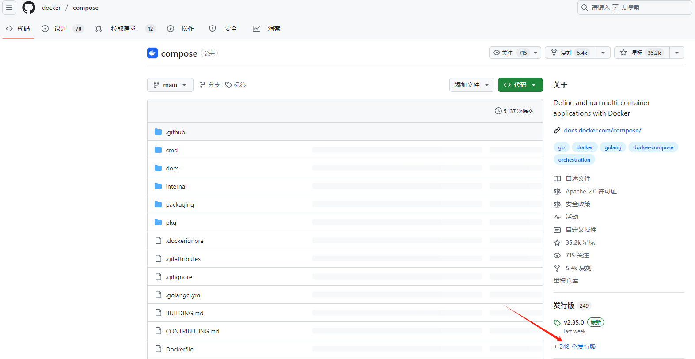695x359 pixels.
Task: Click the CONTRIBUTING.md file icon
Action: tap(158, 331)
